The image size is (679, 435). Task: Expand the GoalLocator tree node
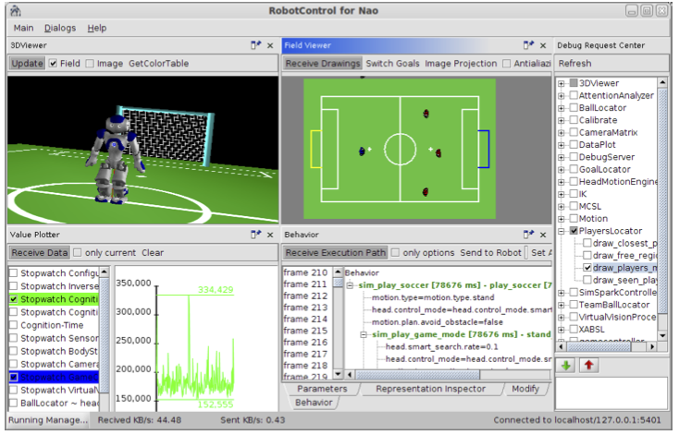click(x=562, y=170)
